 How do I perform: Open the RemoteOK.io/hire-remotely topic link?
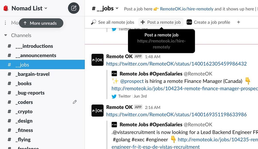(187, 9)
